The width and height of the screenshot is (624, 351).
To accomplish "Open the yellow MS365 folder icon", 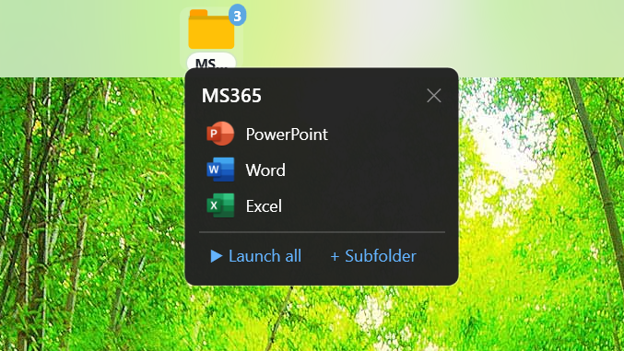I will [211, 29].
